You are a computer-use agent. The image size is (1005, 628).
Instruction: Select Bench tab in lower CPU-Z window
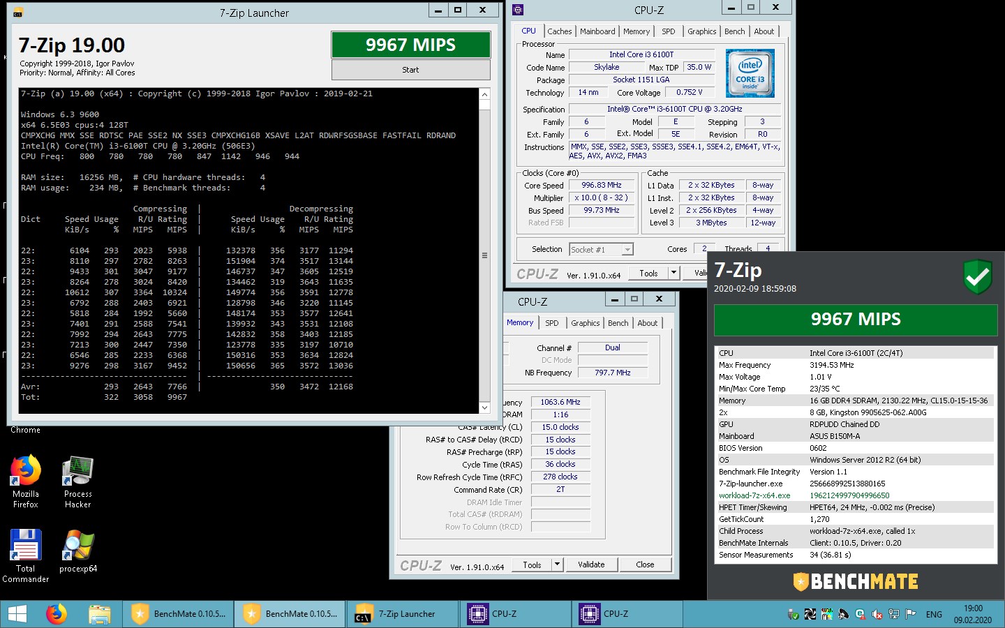(x=618, y=323)
